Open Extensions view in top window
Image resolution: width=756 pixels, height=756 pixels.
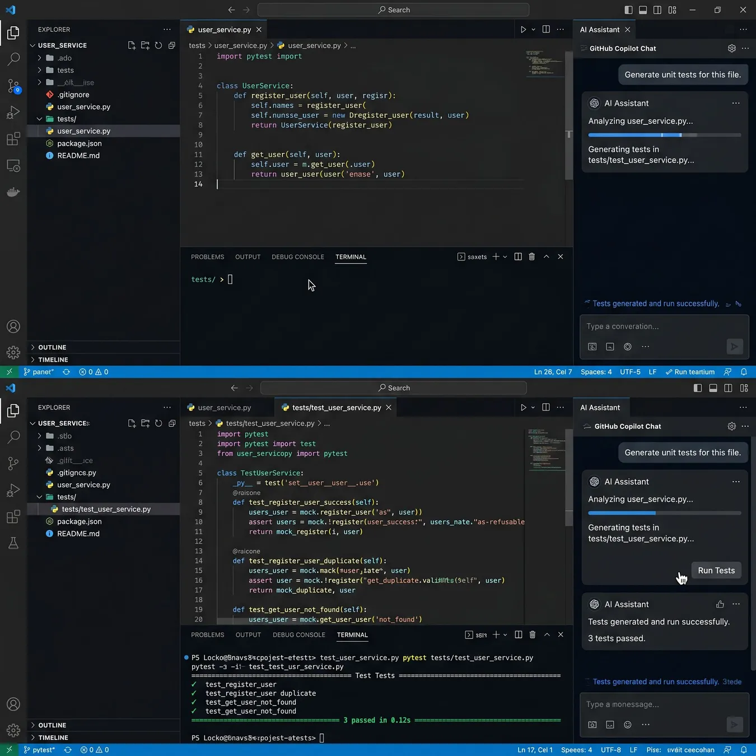pyautogui.click(x=13, y=139)
